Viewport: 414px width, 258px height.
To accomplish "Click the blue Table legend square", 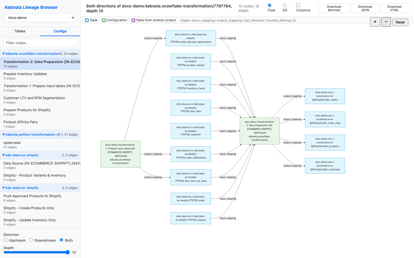I will (x=87, y=20).
